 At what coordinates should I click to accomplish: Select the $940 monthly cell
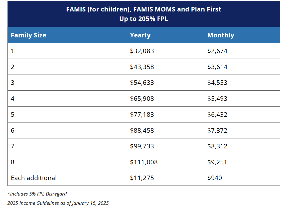[215, 178]
